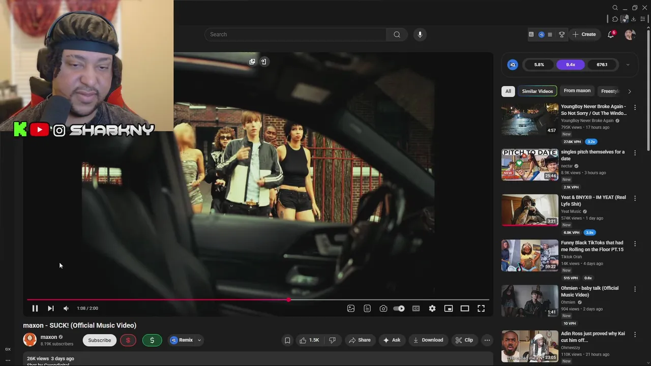Click the browser profile picture icon
The width and height of the screenshot is (651, 366).
pyautogui.click(x=624, y=19)
